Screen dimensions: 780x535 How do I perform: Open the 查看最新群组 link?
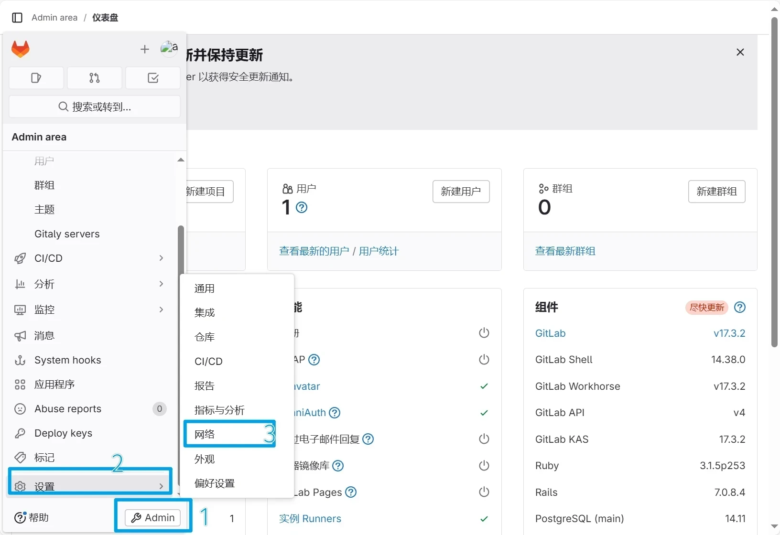click(x=565, y=251)
